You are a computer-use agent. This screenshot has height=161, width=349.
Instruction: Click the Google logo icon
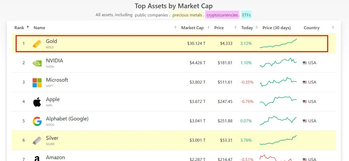tap(37, 121)
